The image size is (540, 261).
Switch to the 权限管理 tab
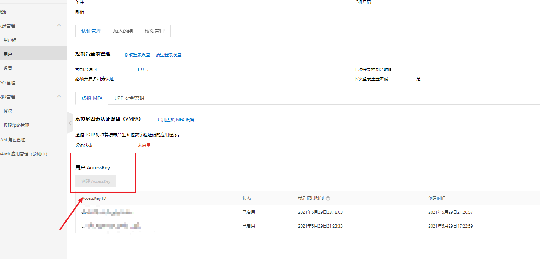point(155,31)
